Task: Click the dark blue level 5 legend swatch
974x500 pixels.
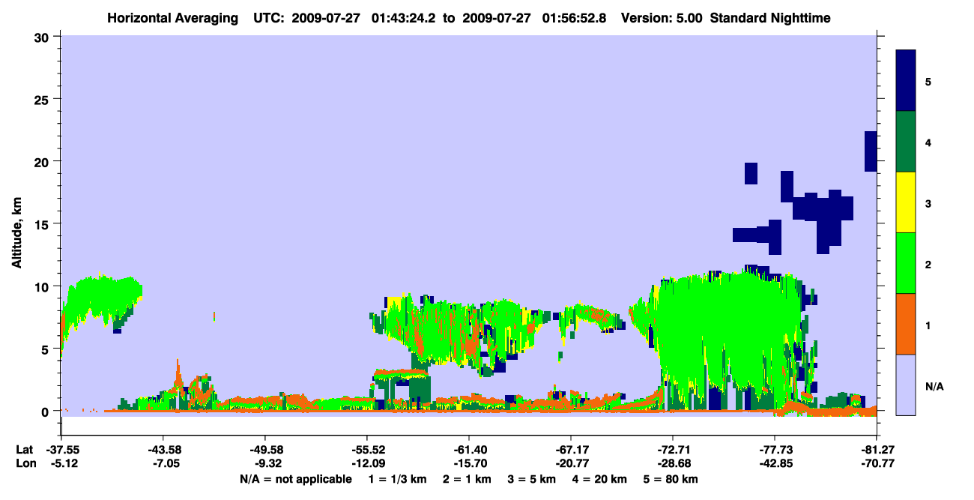Action: (906, 81)
